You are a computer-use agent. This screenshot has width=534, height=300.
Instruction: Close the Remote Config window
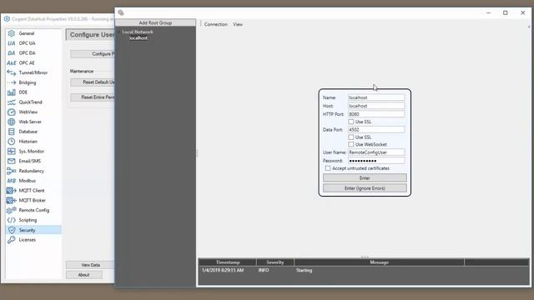pyautogui.click(x=523, y=12)
